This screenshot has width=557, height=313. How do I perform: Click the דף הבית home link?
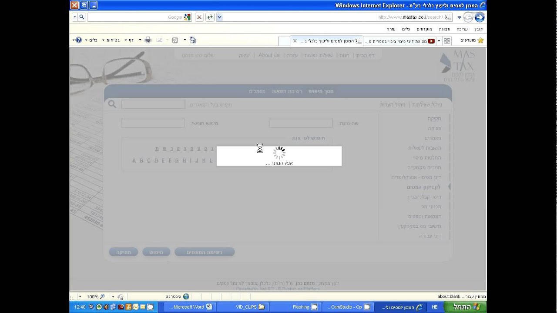tap(365, 55)
